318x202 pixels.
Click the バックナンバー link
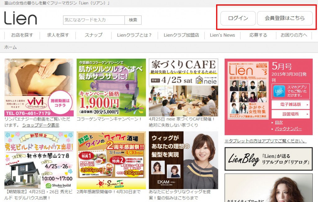click(x=288, y=129)
